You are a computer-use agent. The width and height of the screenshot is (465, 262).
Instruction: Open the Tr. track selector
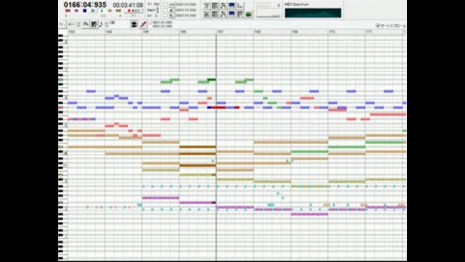pos(62,24)
